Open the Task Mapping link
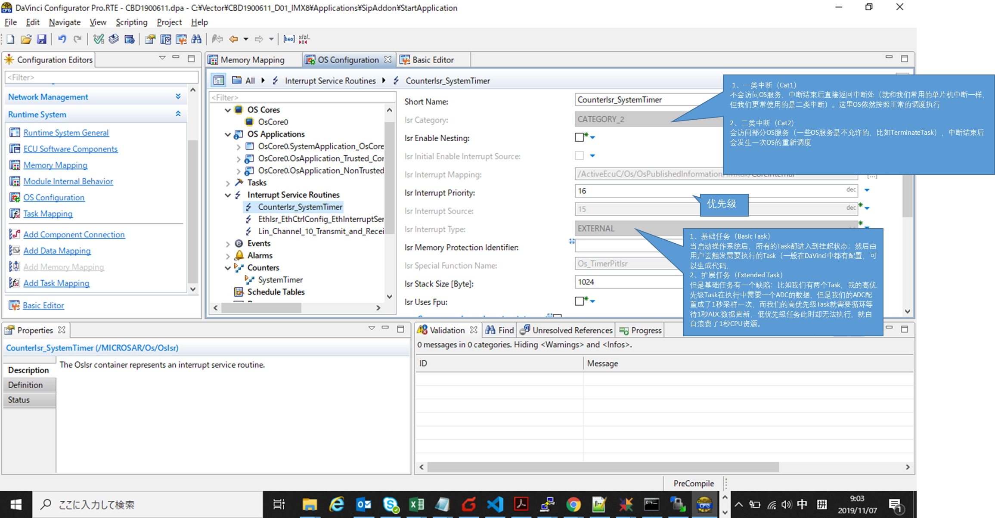 48,214
